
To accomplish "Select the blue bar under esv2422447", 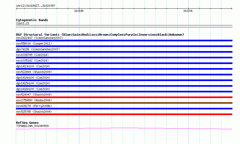I will pyautogui.click(x=124, y=41).
